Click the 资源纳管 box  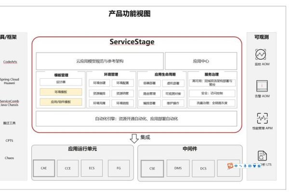tap(122, 94)
